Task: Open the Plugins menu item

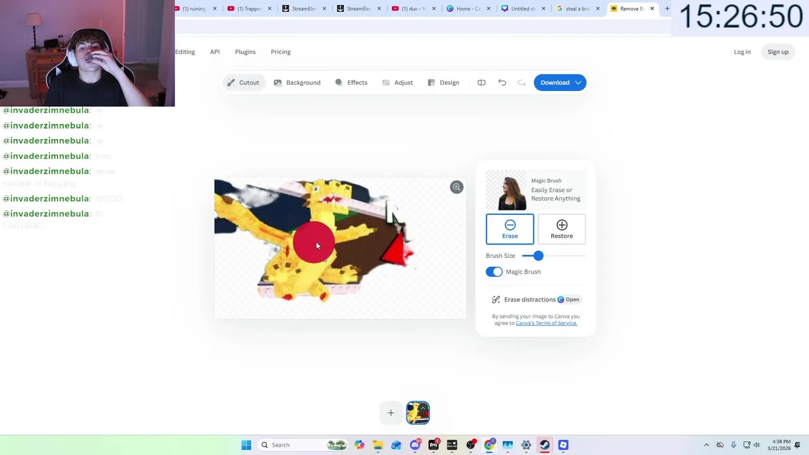Action: [245, 52]
